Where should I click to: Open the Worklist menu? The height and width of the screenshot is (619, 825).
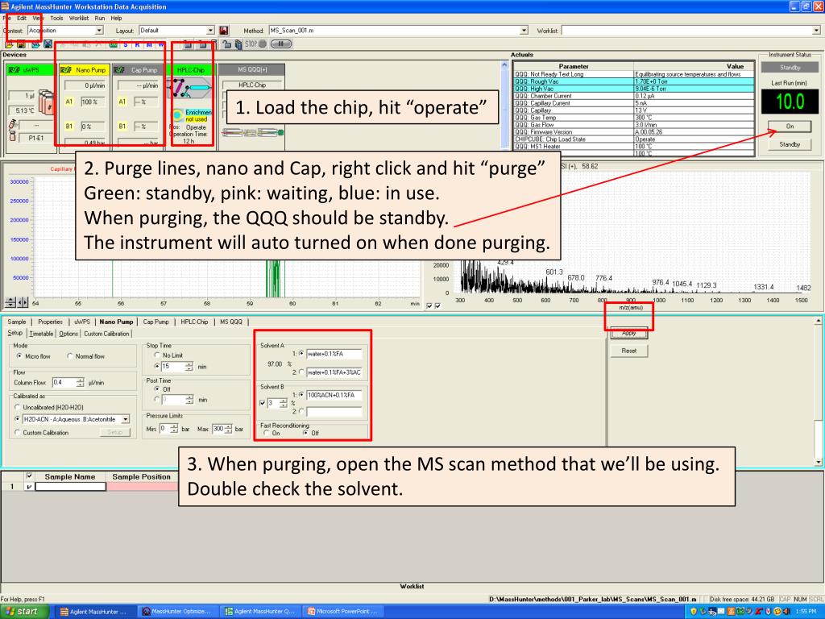pyautogui.click(x=79, y=18)
